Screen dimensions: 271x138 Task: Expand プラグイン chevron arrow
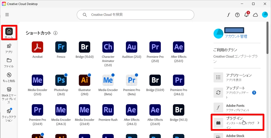click(258, 123)
